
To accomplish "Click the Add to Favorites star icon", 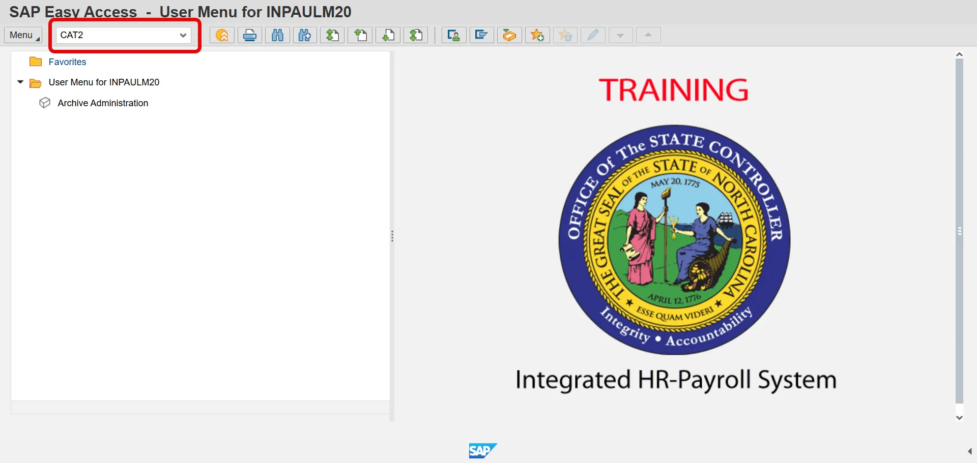I will 537,35.
